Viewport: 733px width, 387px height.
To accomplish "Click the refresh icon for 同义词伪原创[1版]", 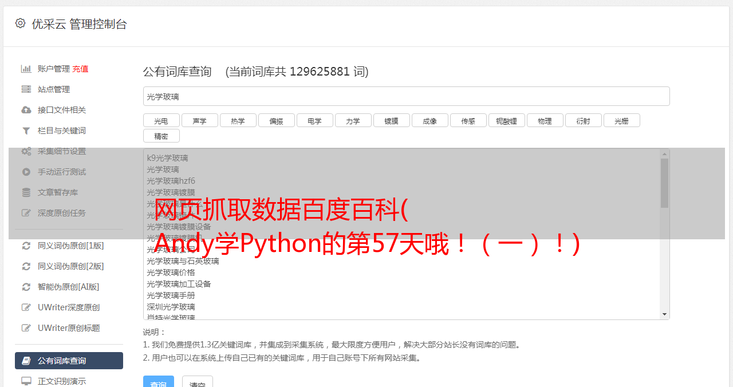I will click(26, 246).
